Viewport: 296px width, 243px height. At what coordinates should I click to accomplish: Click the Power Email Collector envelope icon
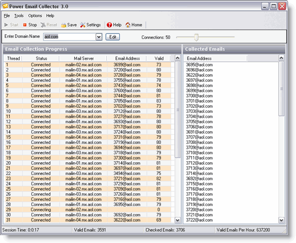(5, 6)
